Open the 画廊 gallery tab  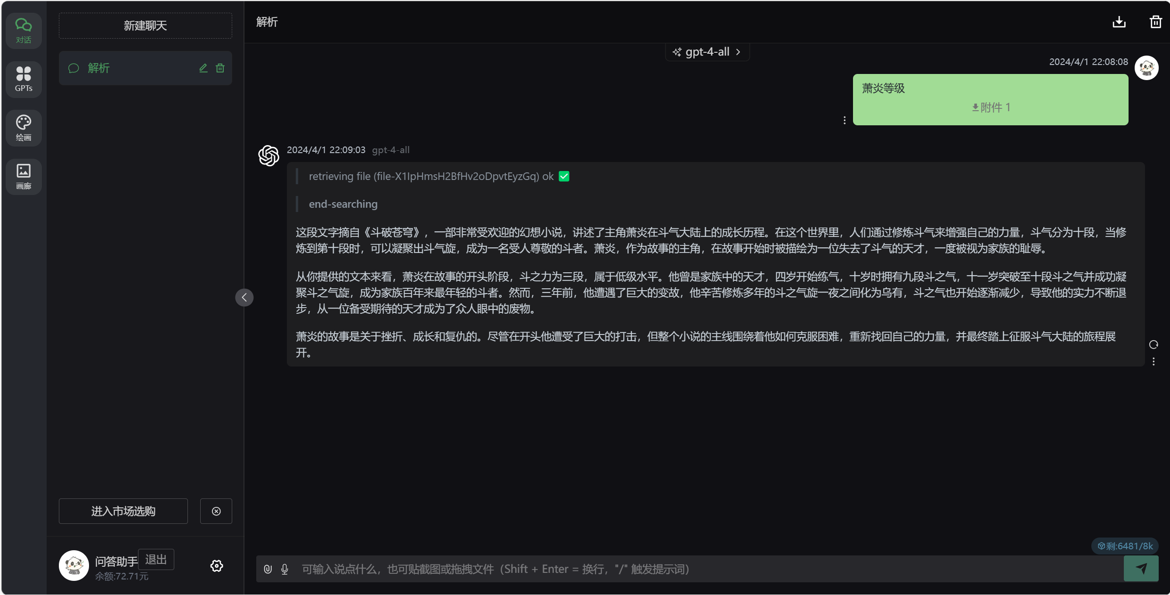tap(24, 177)
